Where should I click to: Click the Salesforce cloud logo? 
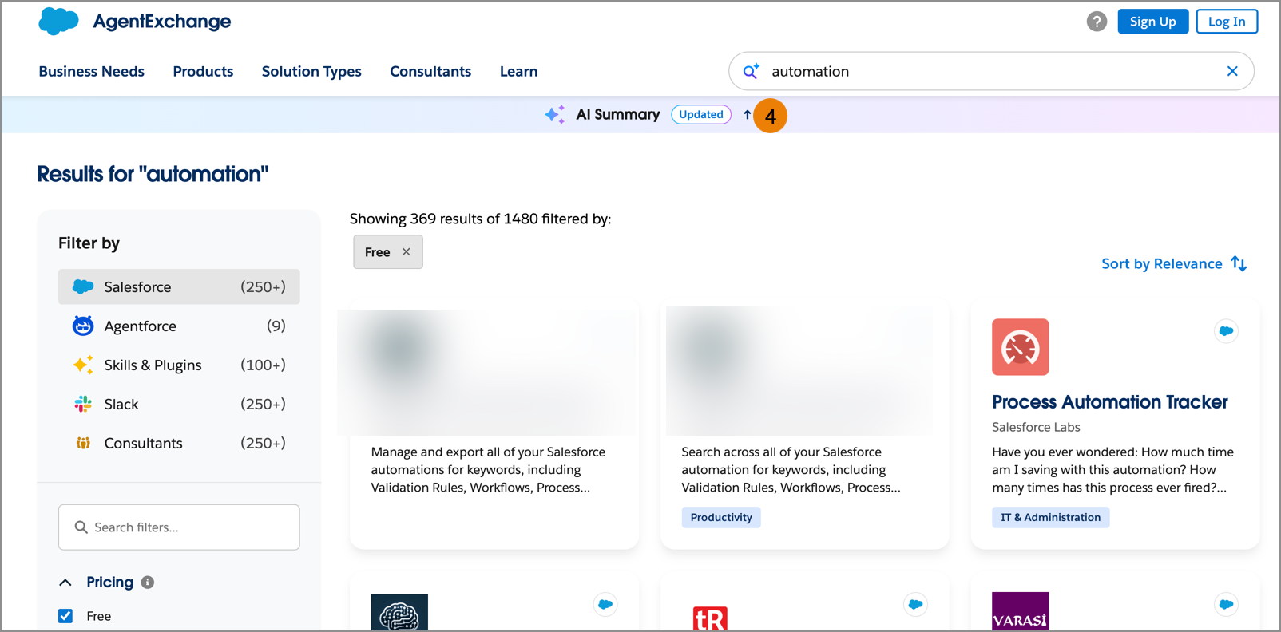[x=58, y=22]
